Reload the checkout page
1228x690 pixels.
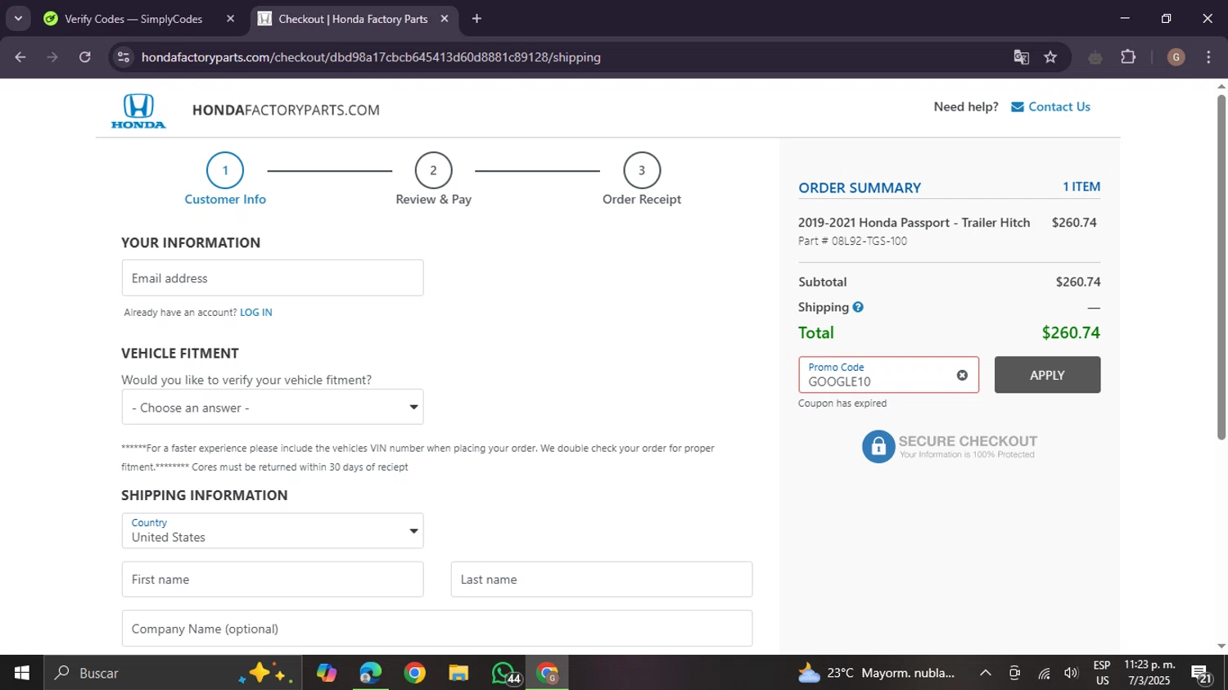tap(85, 57)
